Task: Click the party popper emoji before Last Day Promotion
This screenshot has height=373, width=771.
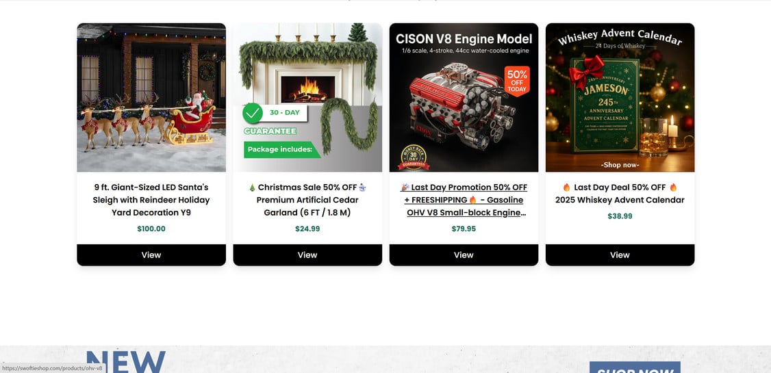Action: coord(405,188)
